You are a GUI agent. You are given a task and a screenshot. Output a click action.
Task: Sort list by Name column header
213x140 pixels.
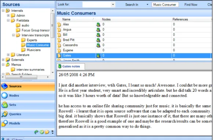click(78, 19)
